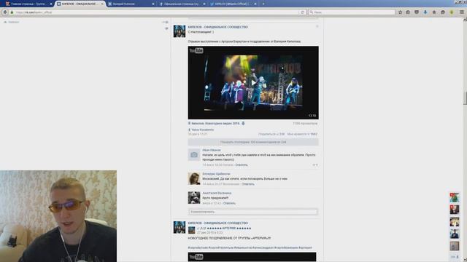Open the Firefox hamburger menu
Image resolution: width=467 pixels, height=262 pixels.
[462, 12]
